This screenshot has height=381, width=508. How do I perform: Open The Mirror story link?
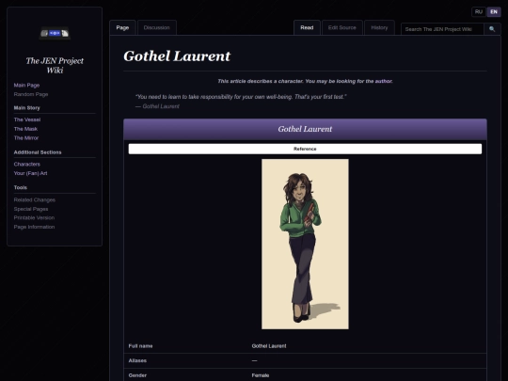click(x=26, y=138)
